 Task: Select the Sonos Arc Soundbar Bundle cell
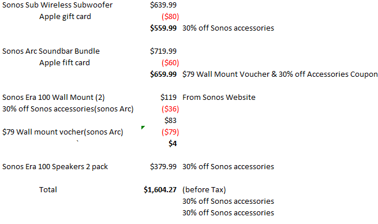51,51
